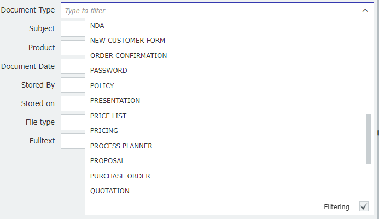Viewport: 379px width, 219px height.
Task: Select POLICY document type
Action: (102, 85)
